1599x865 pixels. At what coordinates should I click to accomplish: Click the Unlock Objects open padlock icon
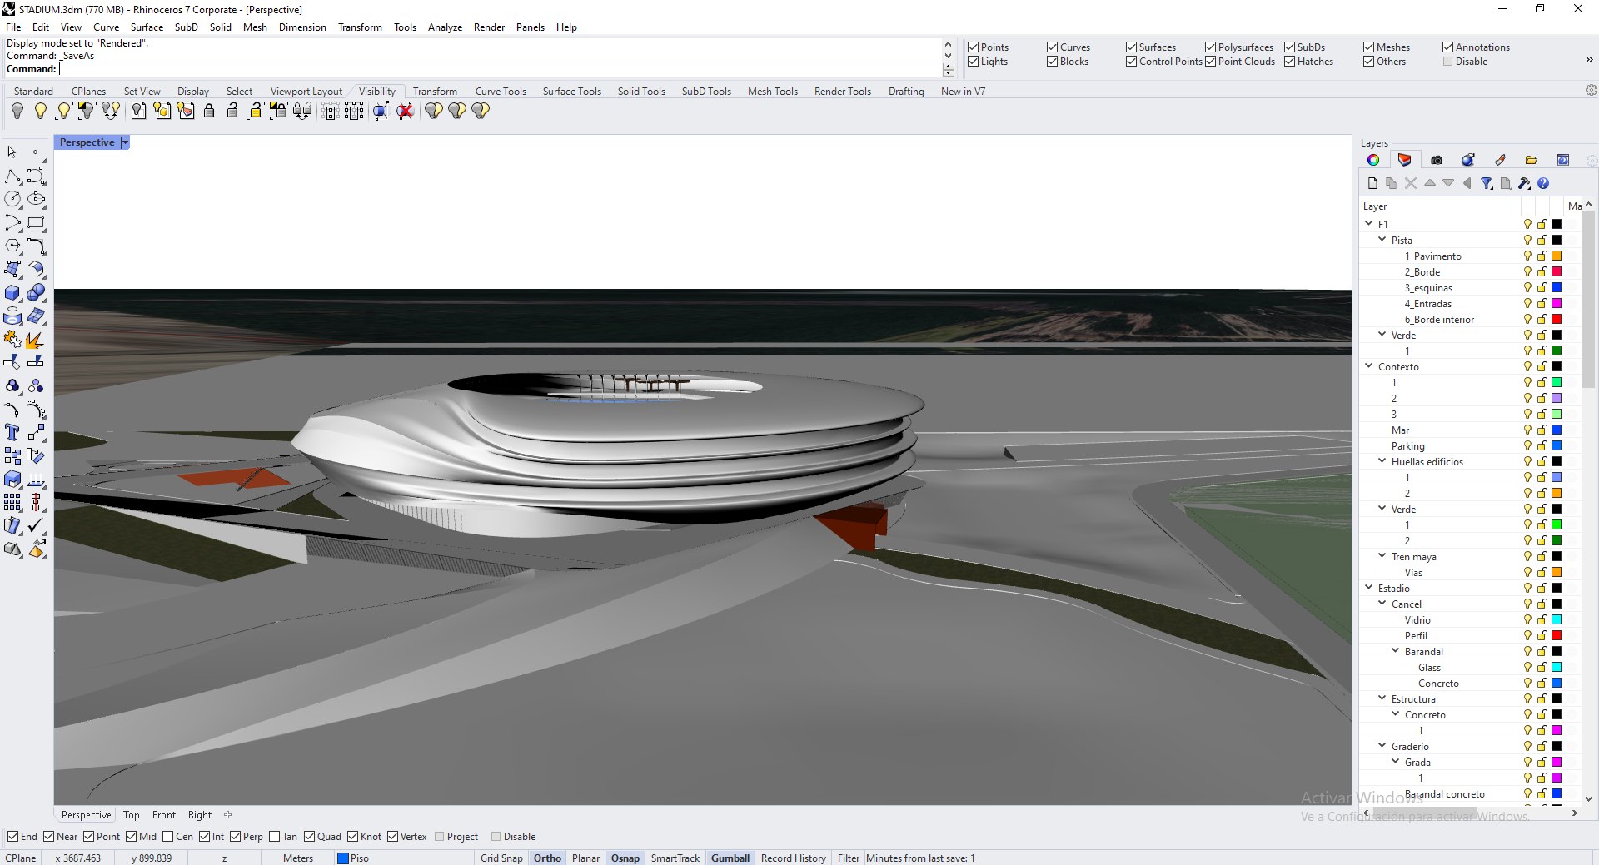232,111
